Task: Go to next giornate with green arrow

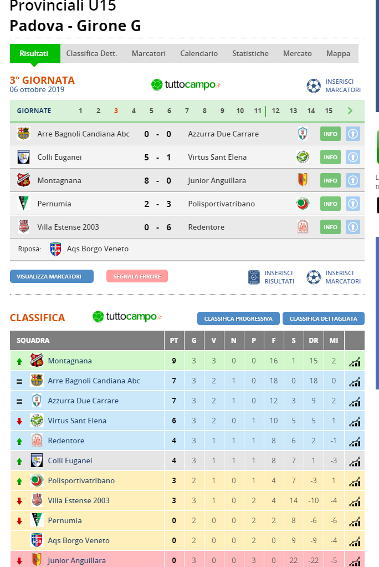Action: (350, 110)
